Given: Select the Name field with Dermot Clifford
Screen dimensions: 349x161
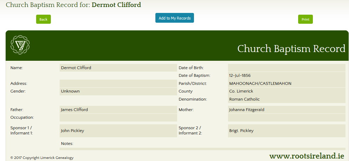Looking at the screenshot, I should [x=118, y=68].
